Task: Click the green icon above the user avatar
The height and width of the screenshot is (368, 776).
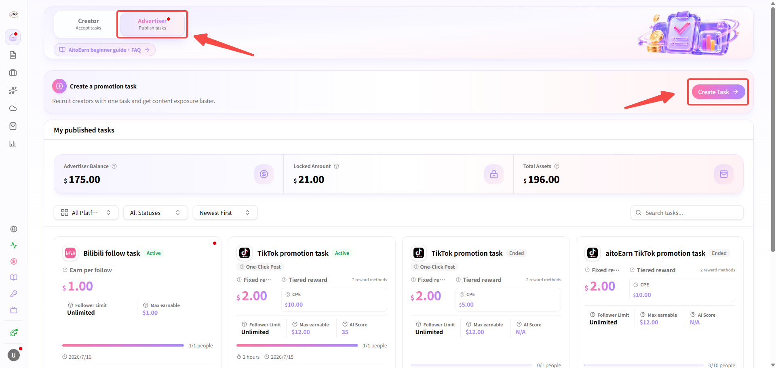Action: [x=14, y=332]
